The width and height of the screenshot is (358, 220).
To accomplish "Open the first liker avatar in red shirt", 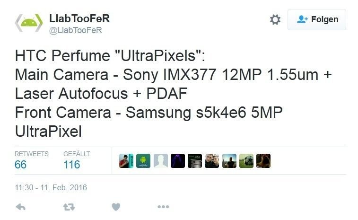I will [x=126, y=161].
